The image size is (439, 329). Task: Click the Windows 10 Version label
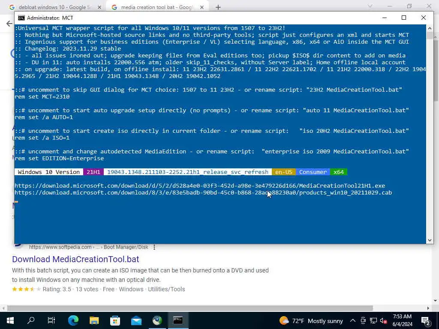[x=49, y=172]
